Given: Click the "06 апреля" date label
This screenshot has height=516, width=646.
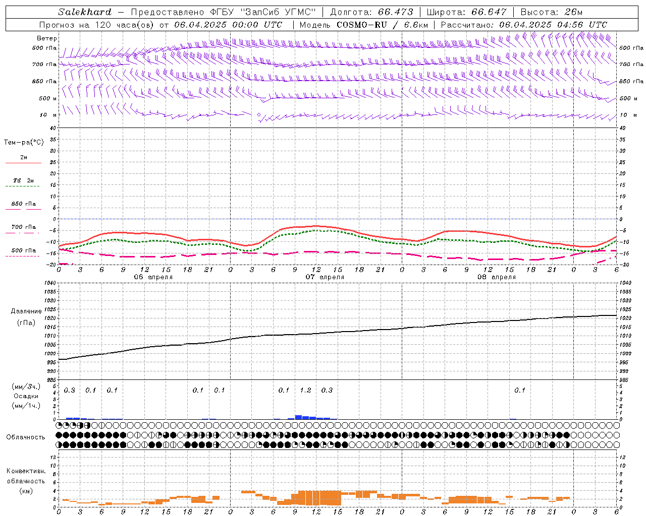Looking at the screenshot, I should point(153,277).
